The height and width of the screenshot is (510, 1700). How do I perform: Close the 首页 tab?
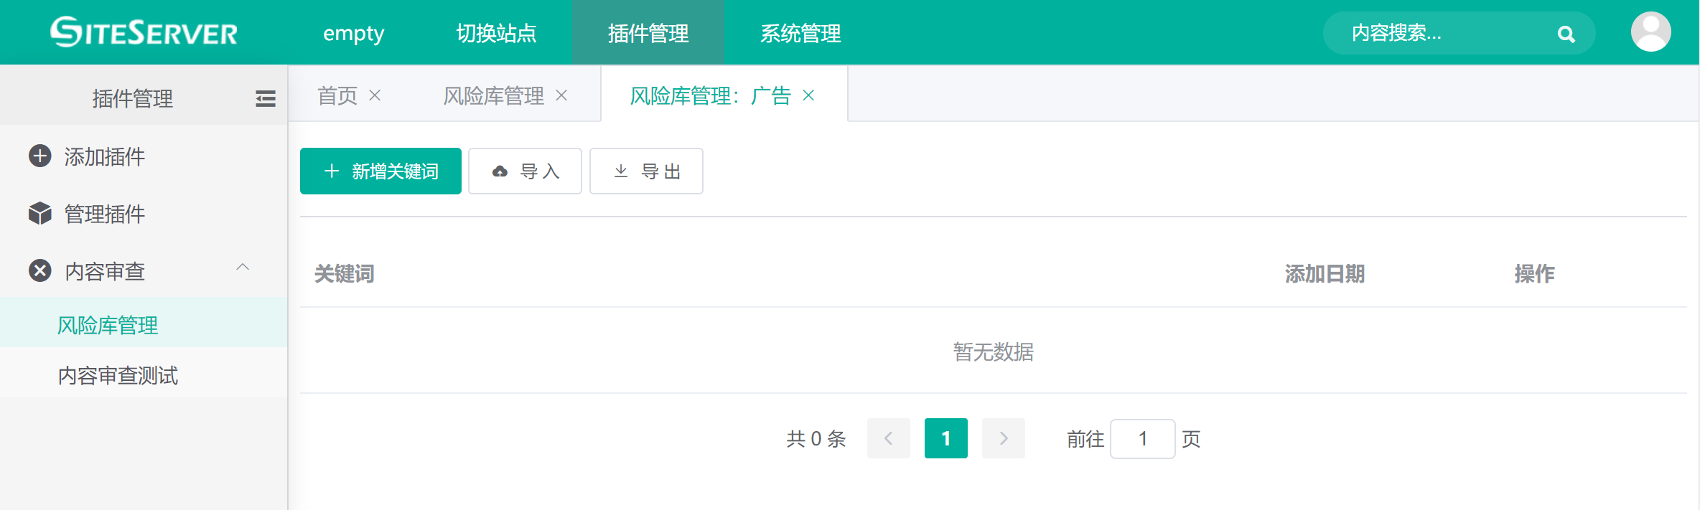[375, 95]
